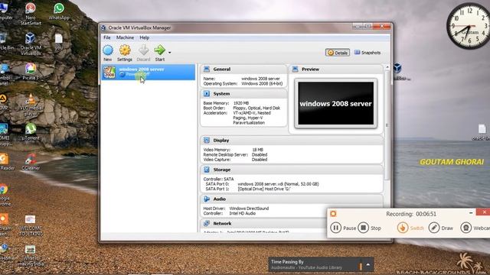Screen dimensions: 490x275
Task: Click the Preview section icon
Action: [295, 70]
